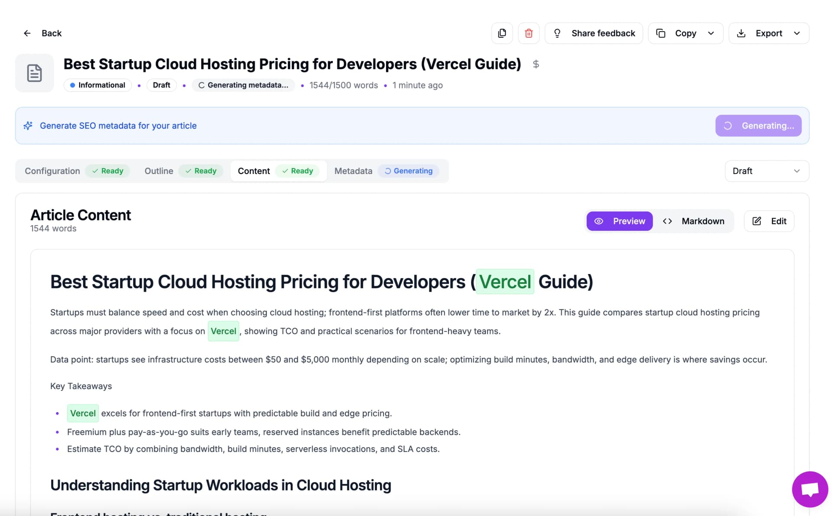This screenshot has width=832, height=516.
Task: Click the Edit pencil button
Action: click(769, 221)
